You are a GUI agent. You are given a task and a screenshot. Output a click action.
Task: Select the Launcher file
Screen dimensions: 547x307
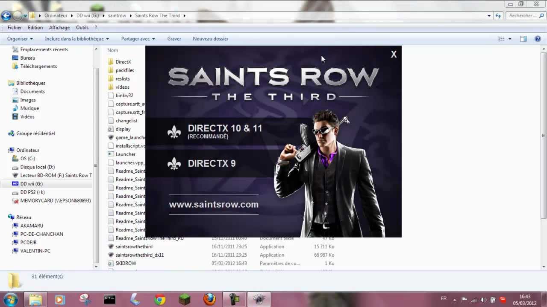point(122,154)
